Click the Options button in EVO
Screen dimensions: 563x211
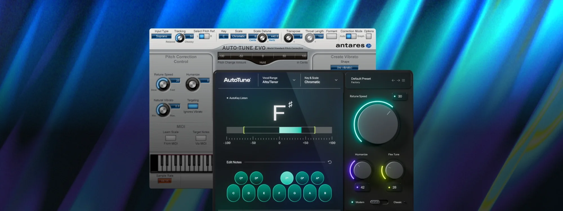click(x=369, y=36)
